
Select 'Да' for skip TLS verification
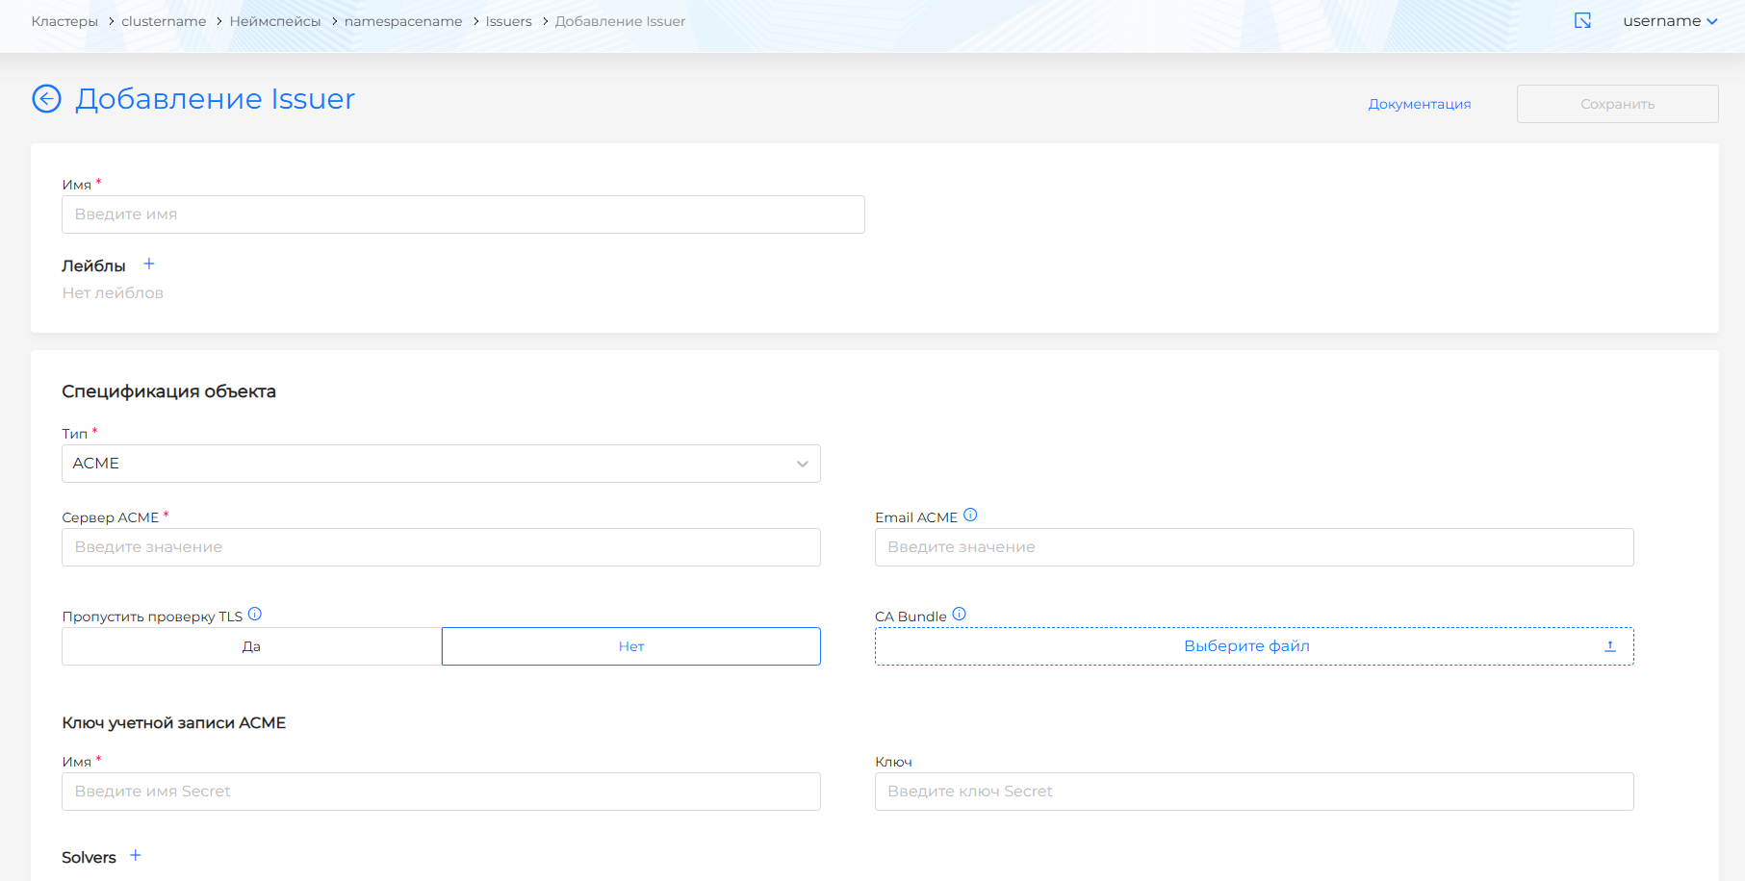[251, 646]
